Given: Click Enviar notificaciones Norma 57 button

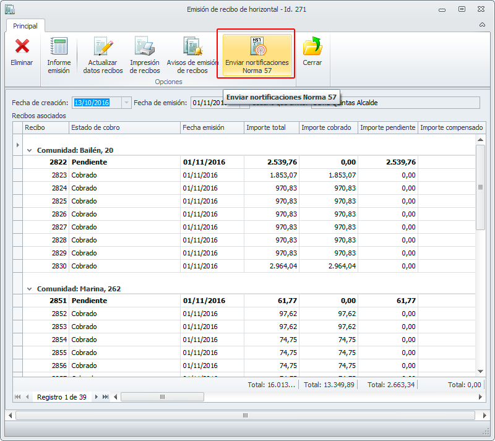Looking at the screenshot, I should (257, 54).
